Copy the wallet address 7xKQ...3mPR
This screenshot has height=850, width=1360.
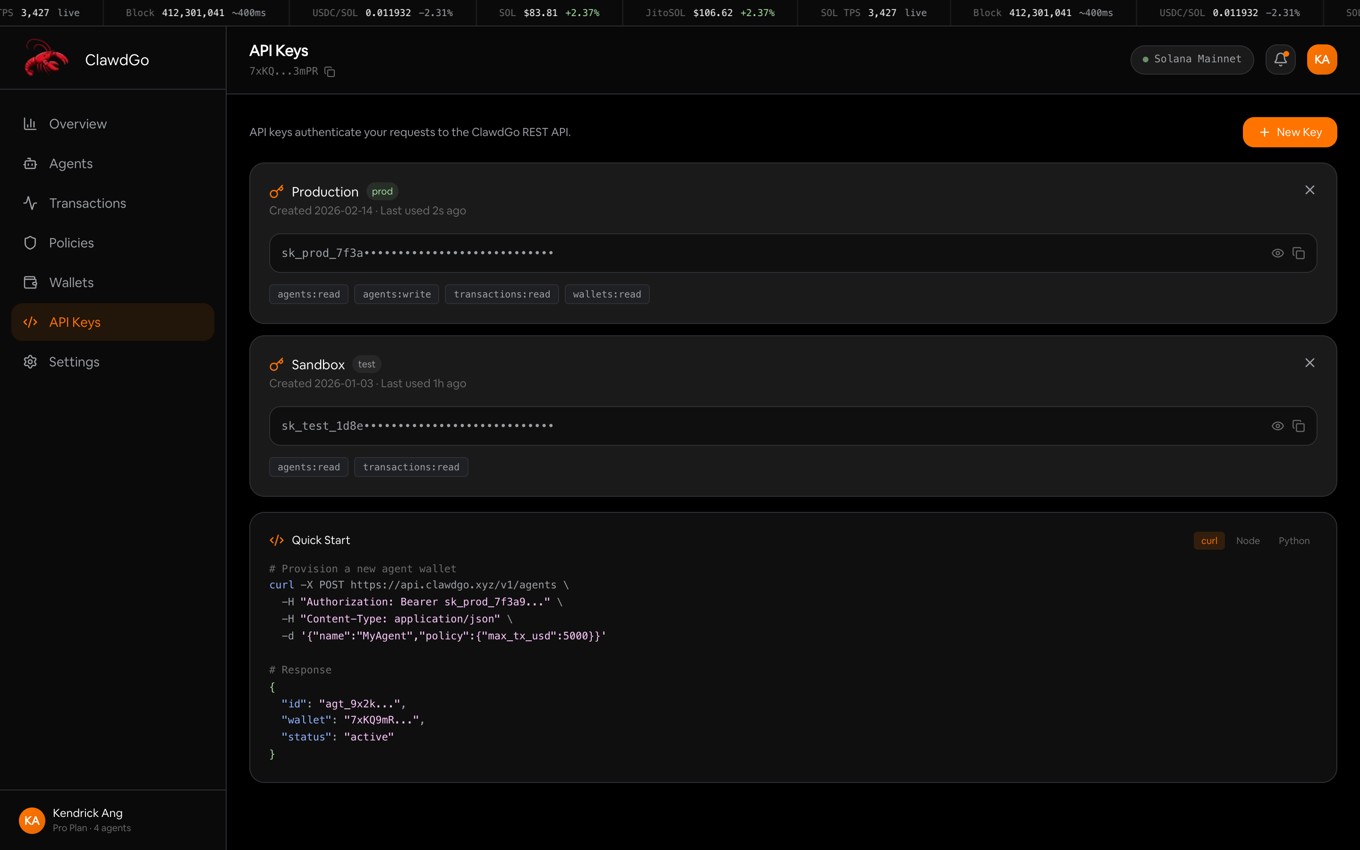click(x=330, y=72)
